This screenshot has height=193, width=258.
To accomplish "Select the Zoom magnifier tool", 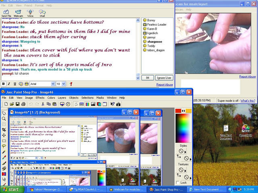I will (x=4, y=119).
